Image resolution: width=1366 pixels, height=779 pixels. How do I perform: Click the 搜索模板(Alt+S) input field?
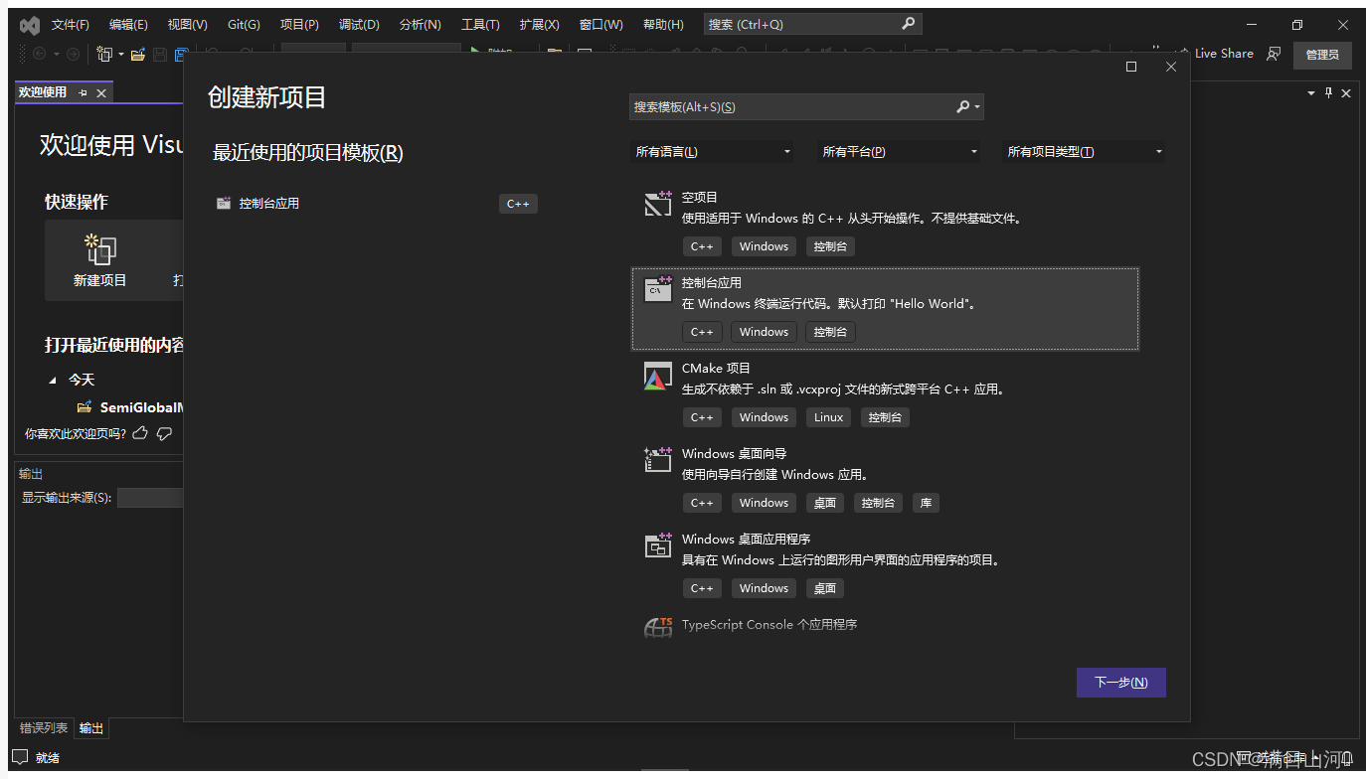pos(790,106)
